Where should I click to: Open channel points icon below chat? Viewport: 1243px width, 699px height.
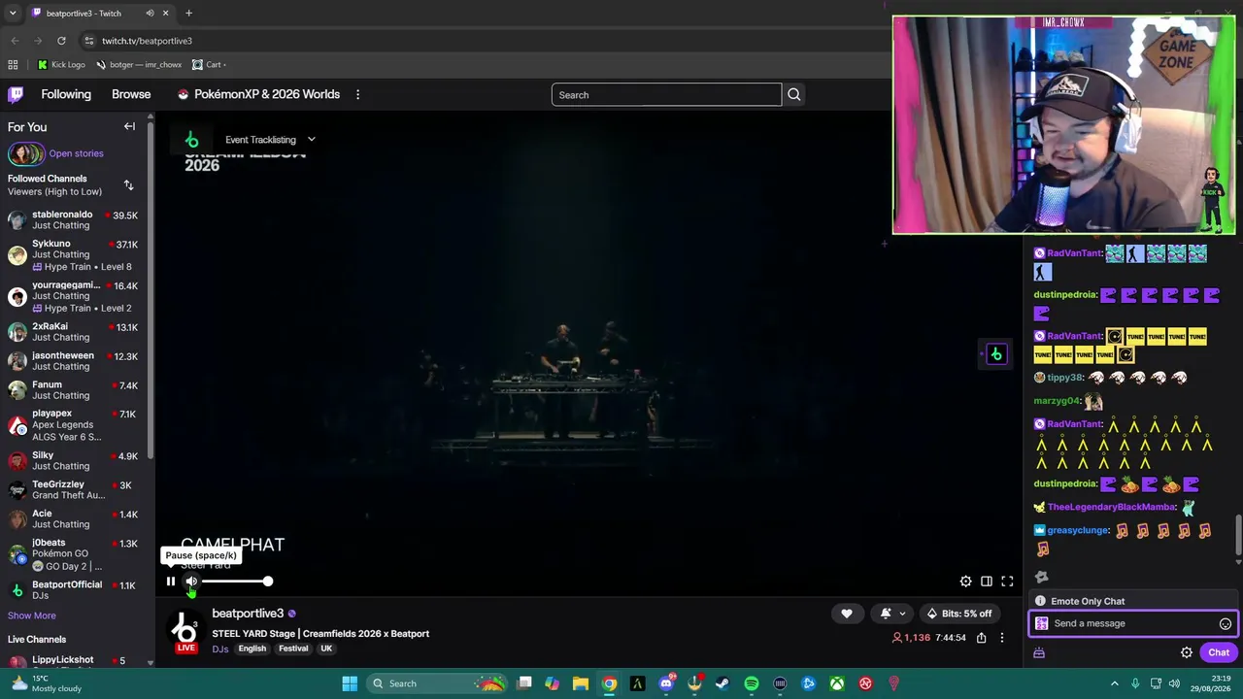(x=1039, y=653)
